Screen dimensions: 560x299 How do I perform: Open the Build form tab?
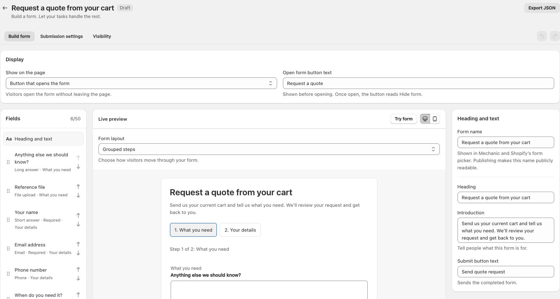point(19,36)
